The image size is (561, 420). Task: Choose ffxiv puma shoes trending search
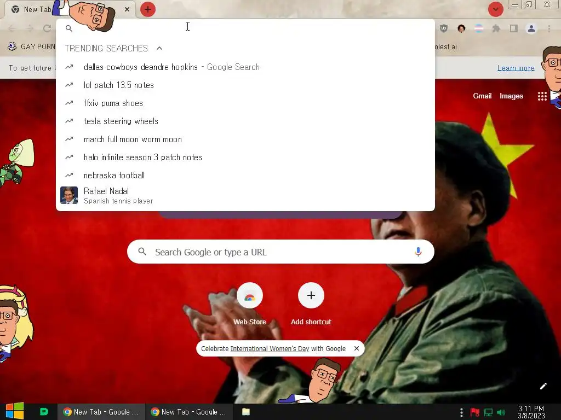(245, 103)
